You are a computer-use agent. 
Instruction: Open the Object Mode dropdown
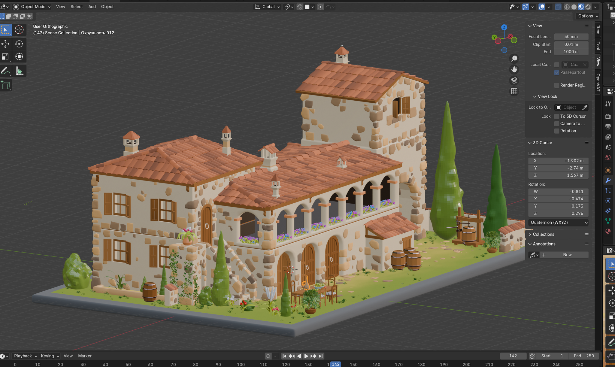pos(32,7)
